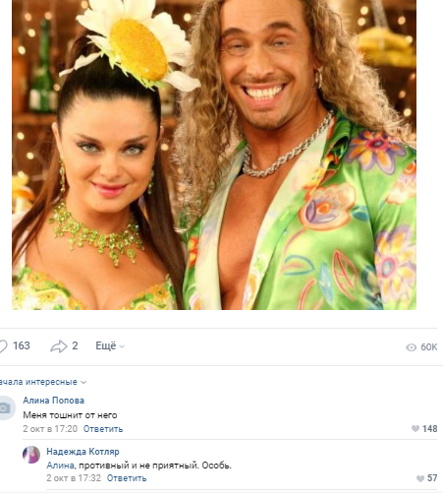Click the share arrow icon

(x=59, y=346)
